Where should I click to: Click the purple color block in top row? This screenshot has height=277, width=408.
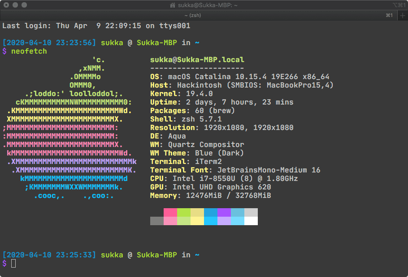click(224, 212)
